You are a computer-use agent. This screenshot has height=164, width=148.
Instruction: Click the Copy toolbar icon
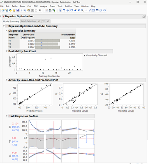point(25,10)
